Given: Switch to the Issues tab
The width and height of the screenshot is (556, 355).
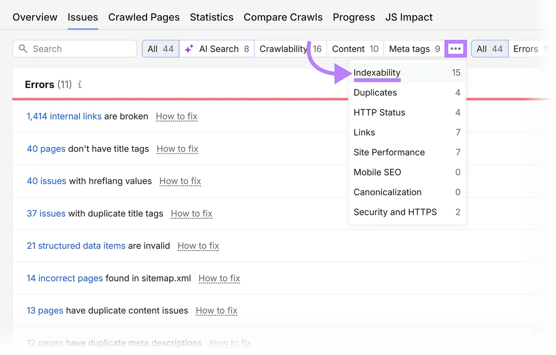Looking at the screenshot, I should coord(82,17).
